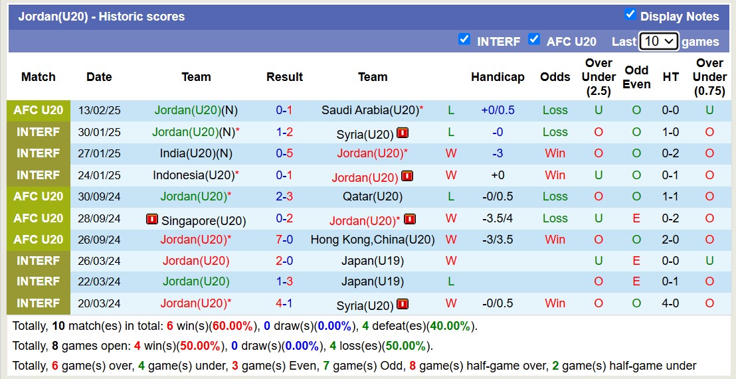Toggle the AFC U20 filter checkbox
This screenshot has width=736, height=379.
[x=533, y=40]
